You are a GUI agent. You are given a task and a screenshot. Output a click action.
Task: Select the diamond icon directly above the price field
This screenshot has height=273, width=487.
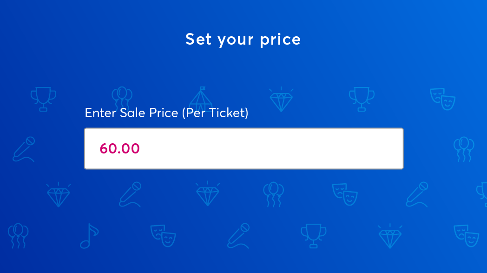pos(281,99)
